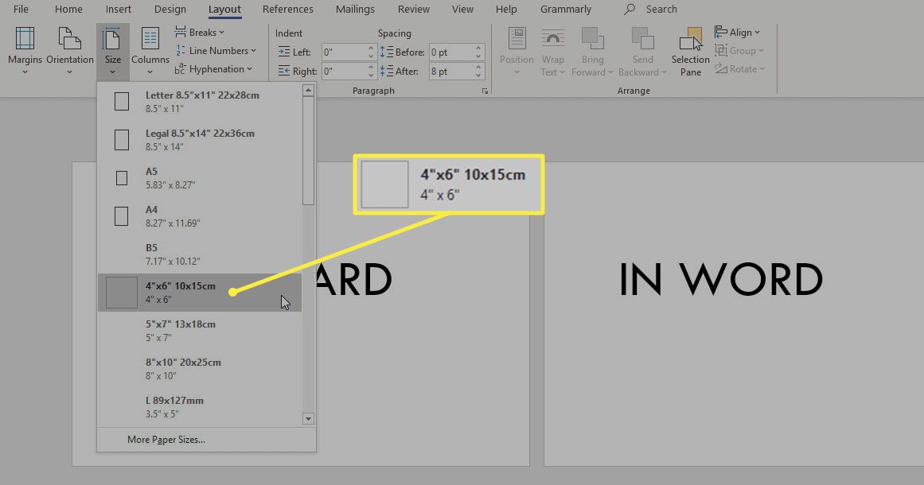The width and height of the screenshot is (924, 485).
Task: Expand the Line Numbers dropdown
Action: [216, 50]
